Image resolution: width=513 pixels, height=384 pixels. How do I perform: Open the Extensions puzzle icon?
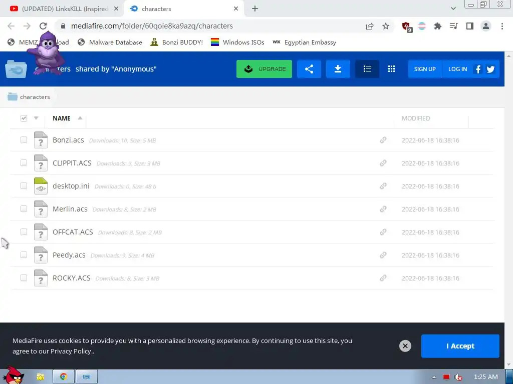pos(437,26)
